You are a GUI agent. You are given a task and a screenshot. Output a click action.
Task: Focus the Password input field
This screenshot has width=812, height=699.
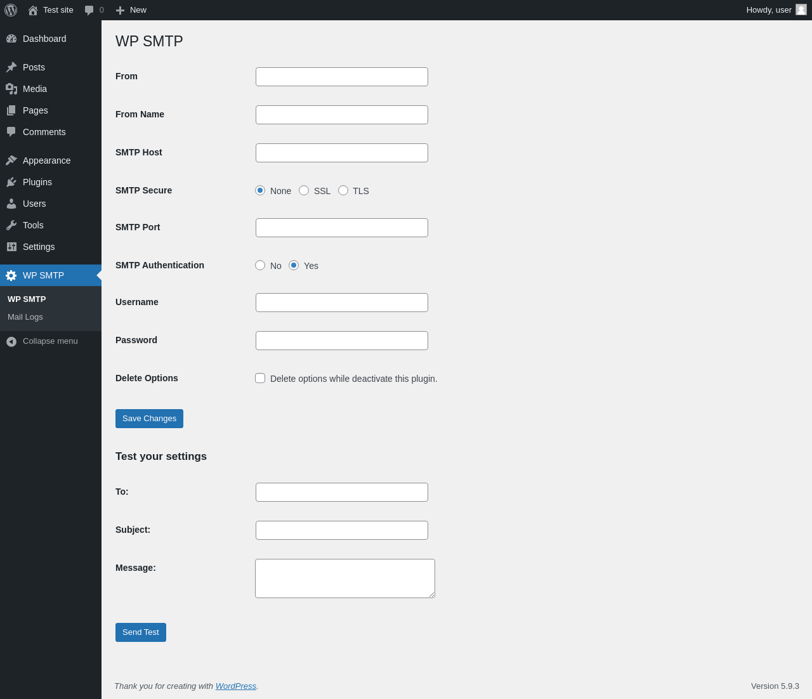(342, 341)
